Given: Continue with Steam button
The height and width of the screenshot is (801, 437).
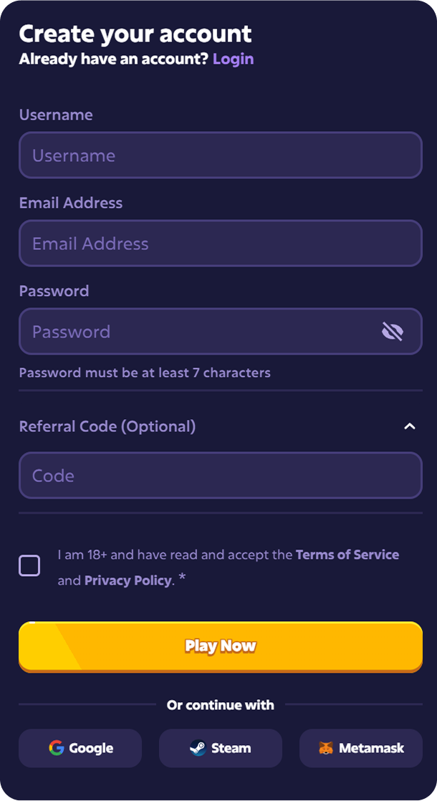Looking at the screenshot, I should 221,748.
